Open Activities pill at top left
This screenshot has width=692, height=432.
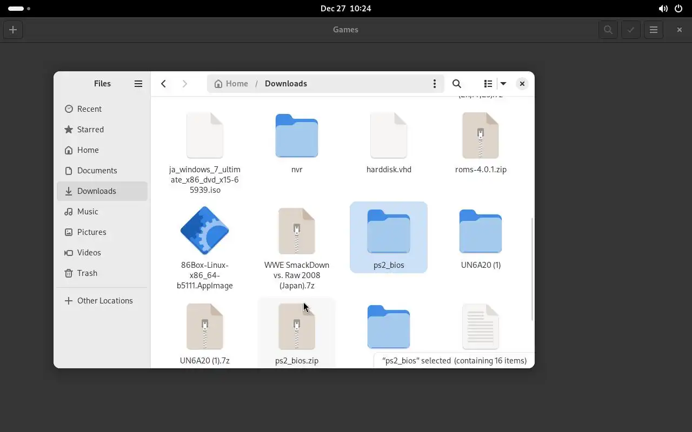19,9
